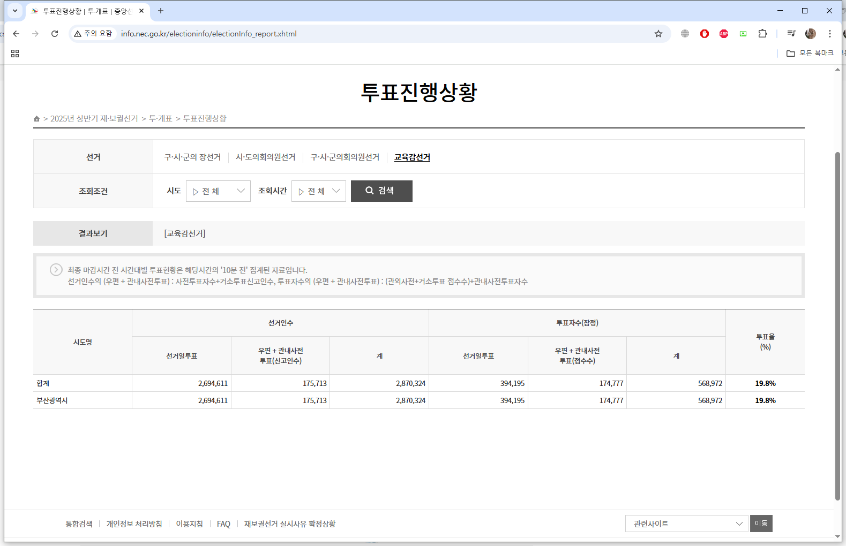Open the 관련사이트 dropdown
Screen dimensions: 846x546
point(686,524)
